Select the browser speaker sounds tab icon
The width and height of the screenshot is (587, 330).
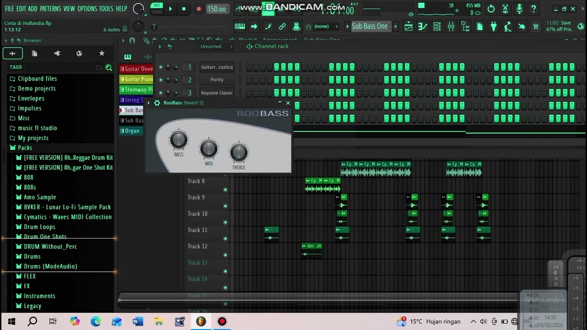[x=57, y=54]
